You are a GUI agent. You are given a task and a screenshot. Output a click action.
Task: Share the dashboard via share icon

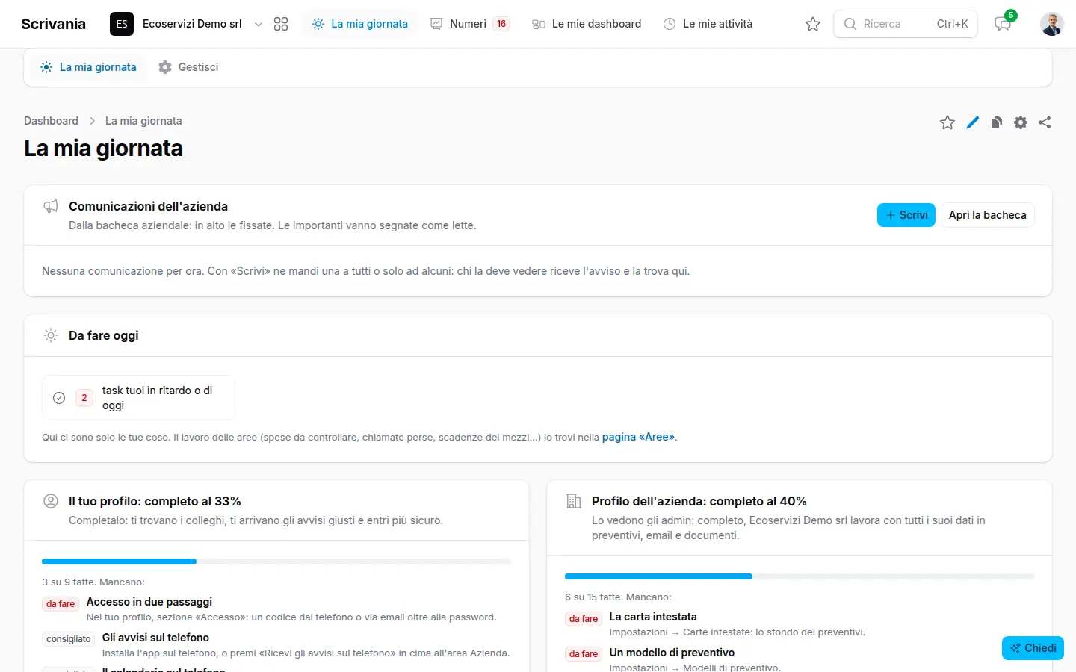(1045, 122)
